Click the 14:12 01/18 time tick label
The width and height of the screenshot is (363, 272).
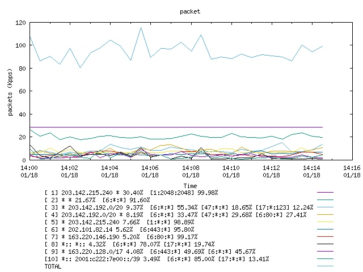point(271,171)
